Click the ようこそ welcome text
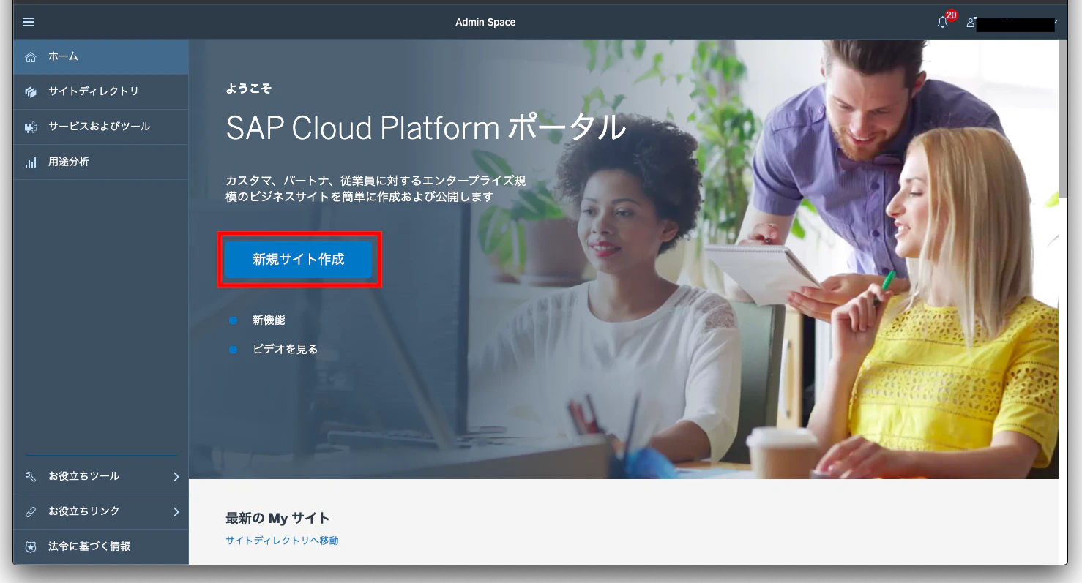This screenshot has width=1082, height=583. (x=249, y=89)
